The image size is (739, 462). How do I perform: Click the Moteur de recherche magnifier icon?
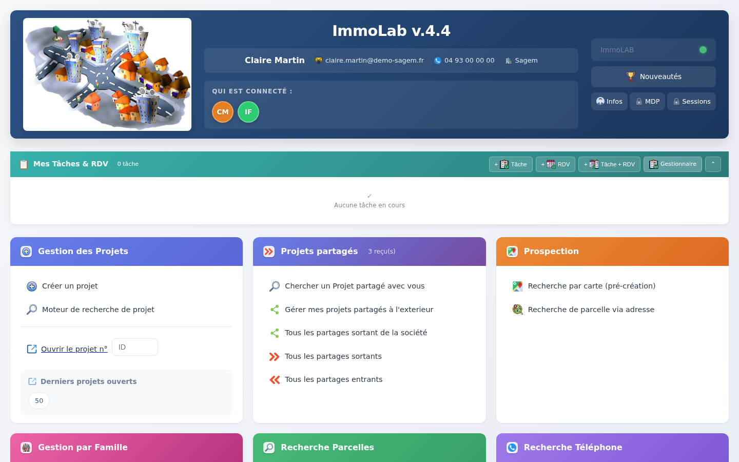click(32, 310)
